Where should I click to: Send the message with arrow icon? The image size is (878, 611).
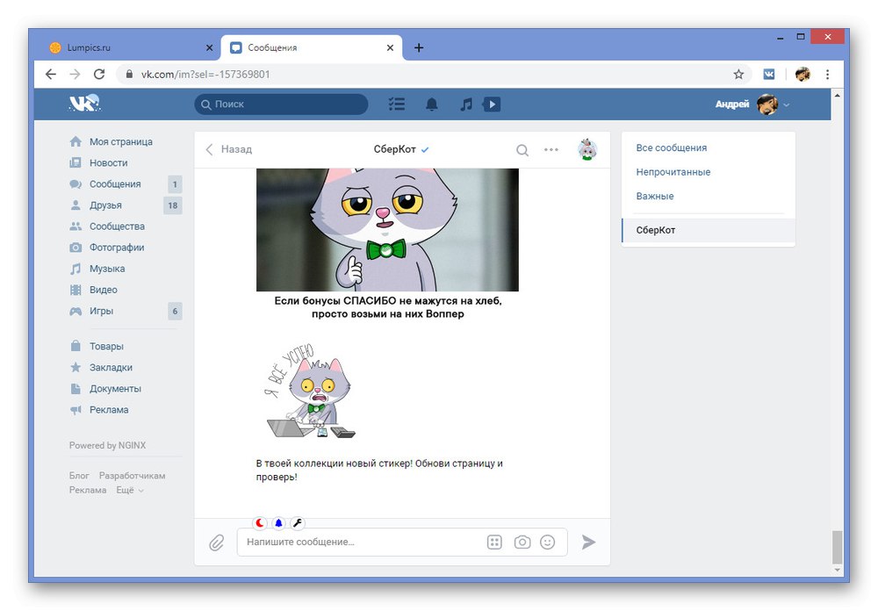tap(588, 543)
